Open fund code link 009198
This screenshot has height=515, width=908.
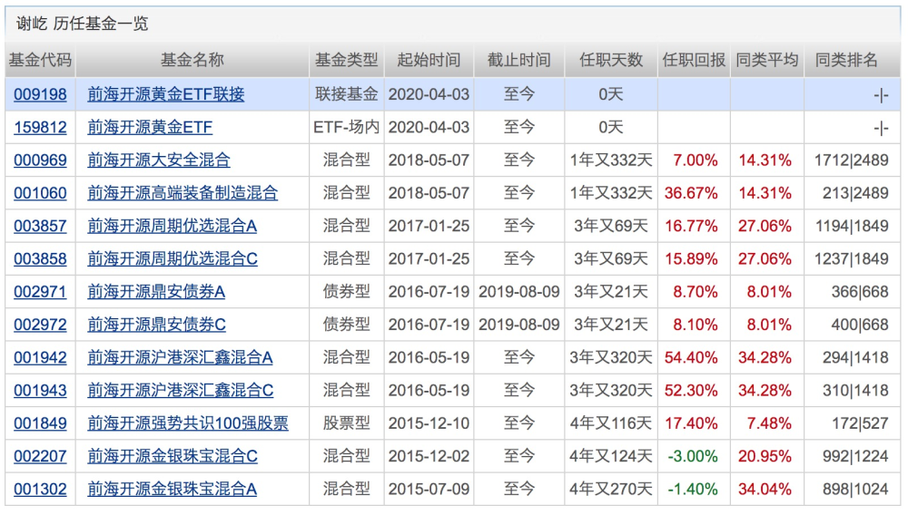point(40,94)
